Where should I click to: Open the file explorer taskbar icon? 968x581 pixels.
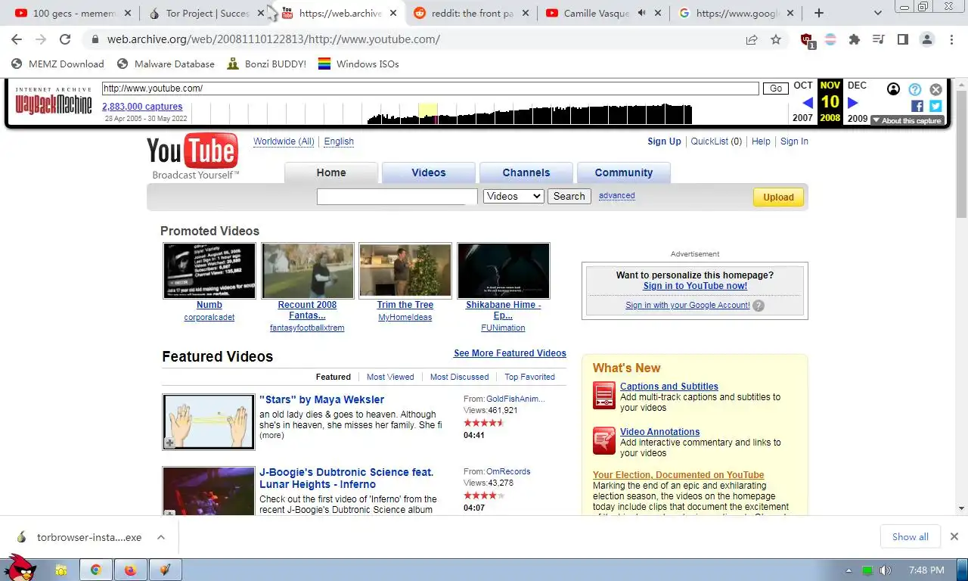[61, 570]
